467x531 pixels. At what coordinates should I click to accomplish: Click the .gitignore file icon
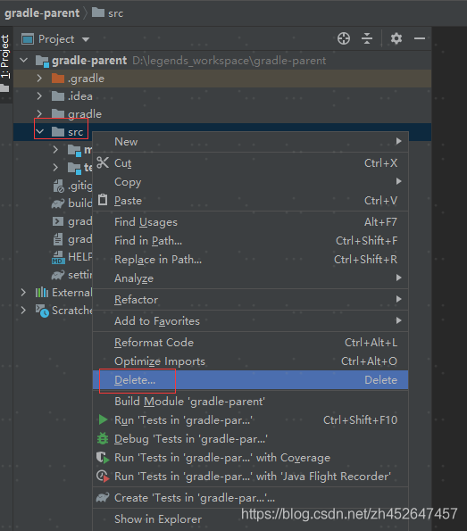[58, 186]
